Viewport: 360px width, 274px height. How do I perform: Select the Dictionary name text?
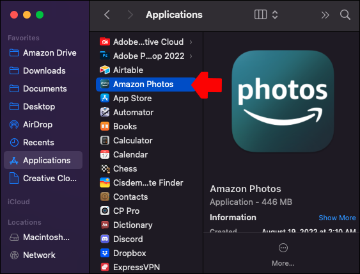click(x=133, y=225)
